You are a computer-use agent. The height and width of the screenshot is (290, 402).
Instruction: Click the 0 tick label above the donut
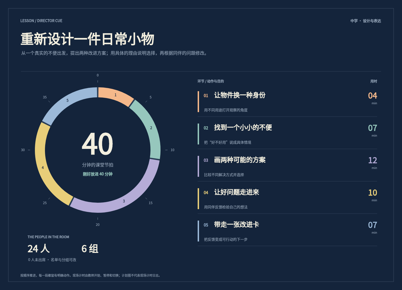(98, 75)
